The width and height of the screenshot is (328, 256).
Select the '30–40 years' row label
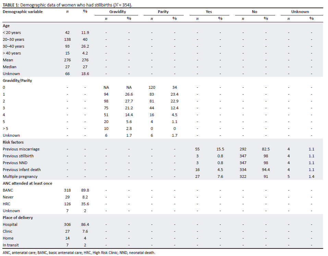pyautogui.click(x=13, y=46)
